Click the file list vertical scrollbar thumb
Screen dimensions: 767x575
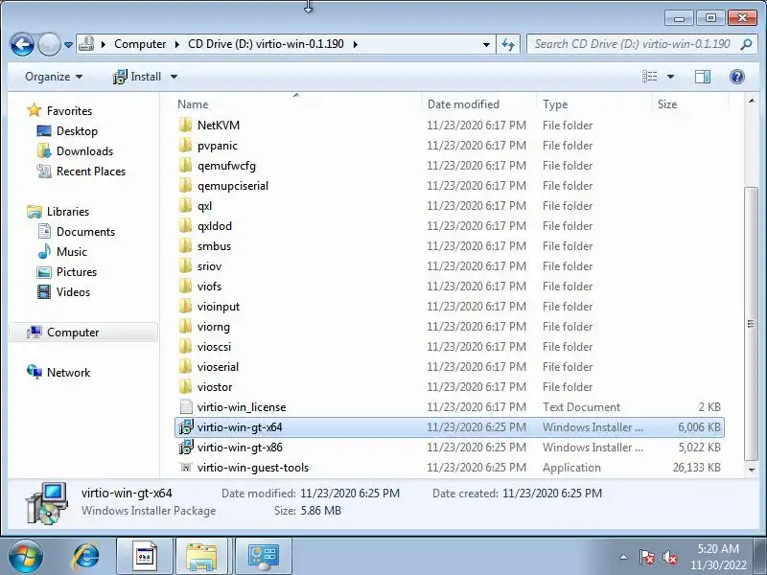751,323
